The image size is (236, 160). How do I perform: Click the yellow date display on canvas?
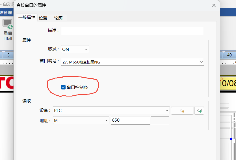(x=228, y=83)
